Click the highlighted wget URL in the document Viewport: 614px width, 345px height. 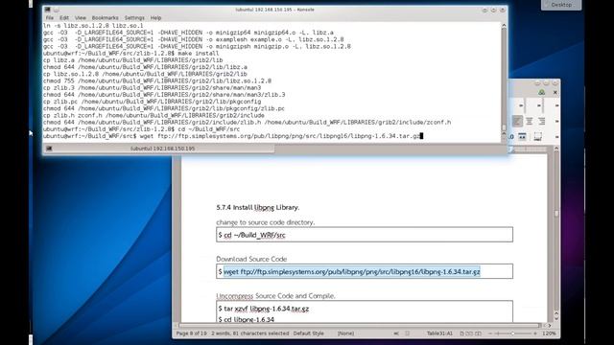(x=352, y=271)
